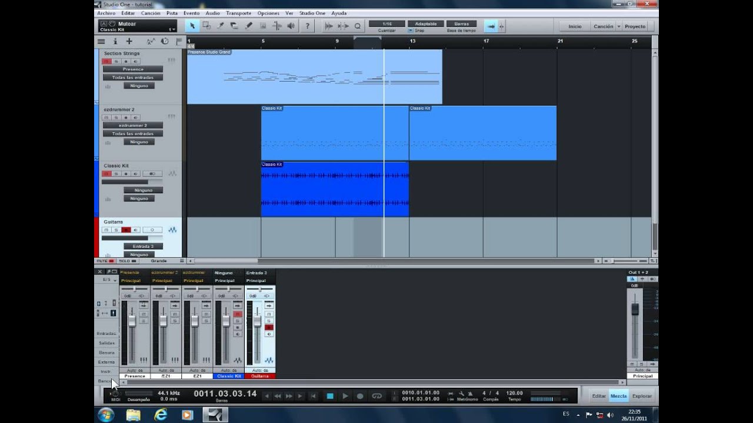753x423 pixels.
Task: Go to the Inicio page
Action: tap(575, 26)
